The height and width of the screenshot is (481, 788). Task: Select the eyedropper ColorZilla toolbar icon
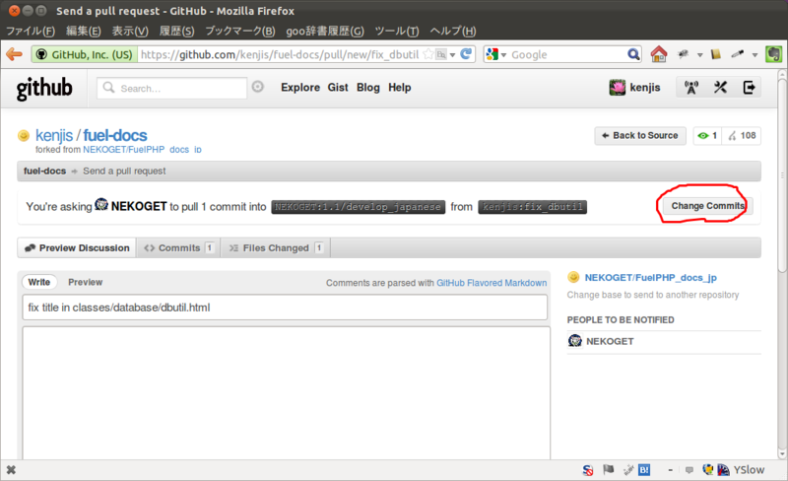pos(737,54)
